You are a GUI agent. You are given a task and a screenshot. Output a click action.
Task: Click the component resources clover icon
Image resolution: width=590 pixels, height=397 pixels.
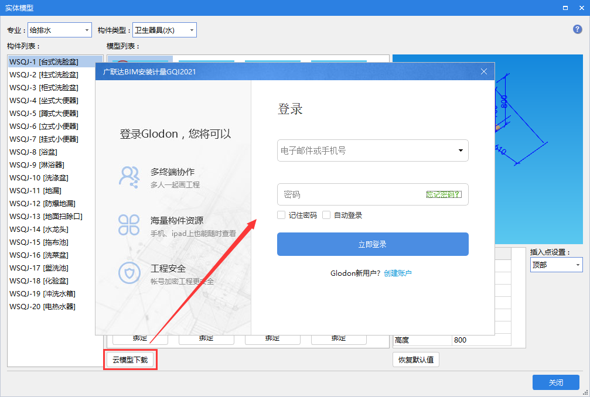pyautogui.click(x=129, y=224)
